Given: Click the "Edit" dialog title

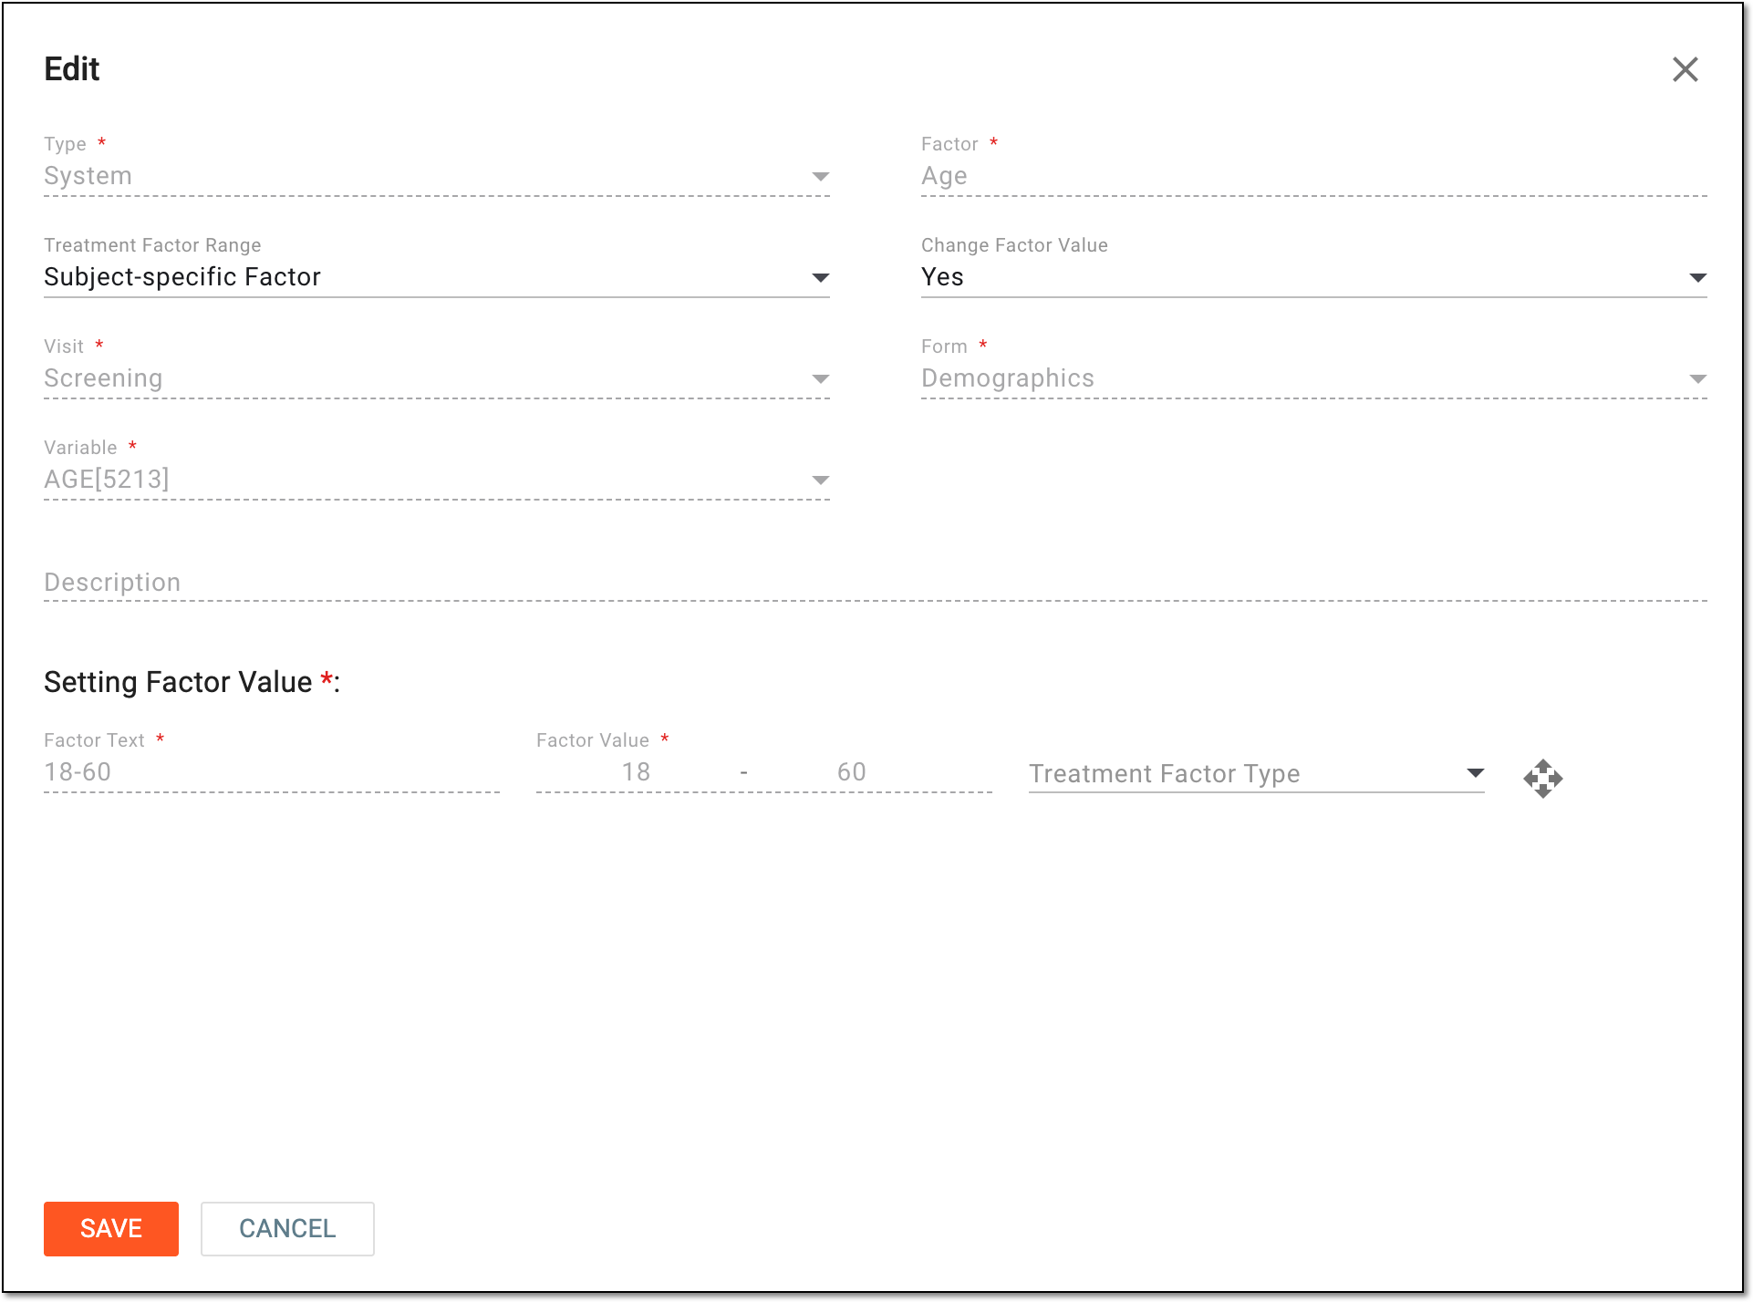Looking at the screenshot, I should [72, 69].
